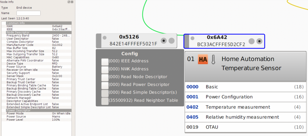Float the Node Info panel
Viewport: 308px width, 136px height.
coord(69,2)
